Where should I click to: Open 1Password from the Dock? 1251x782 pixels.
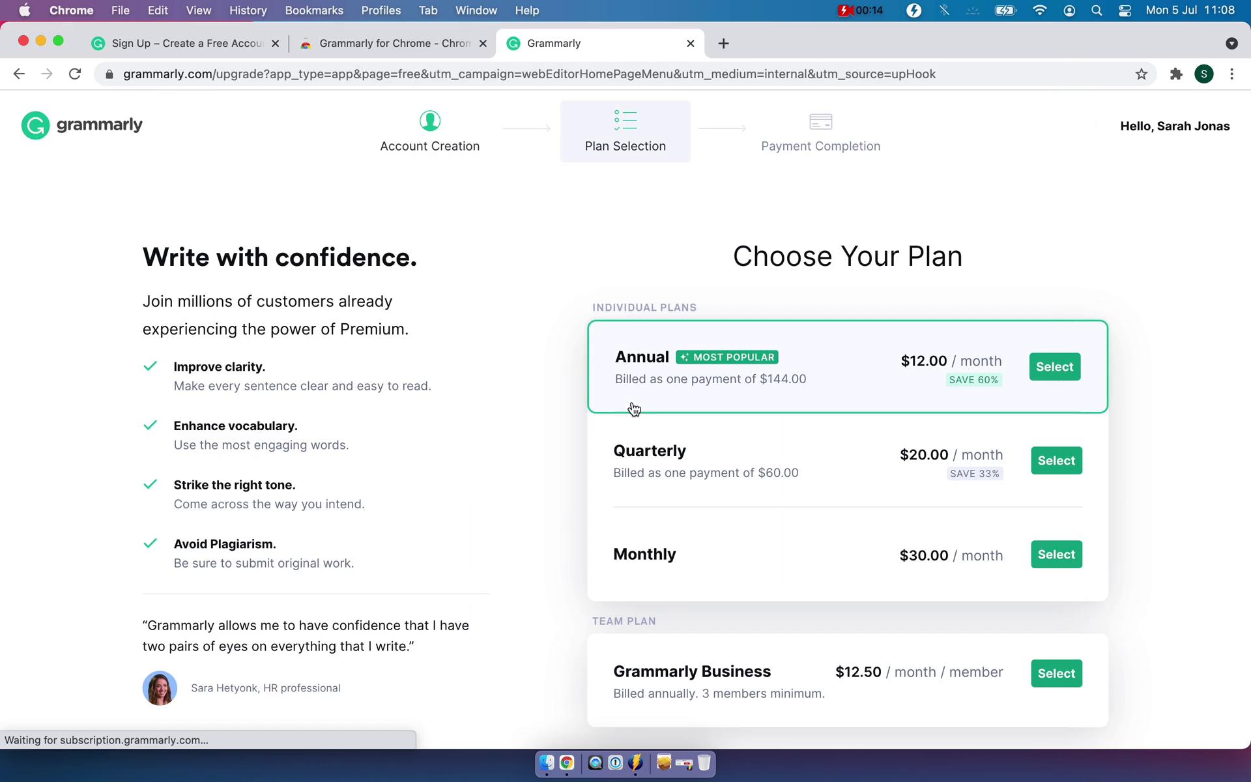pyautogui.click(x=615, y=762)
